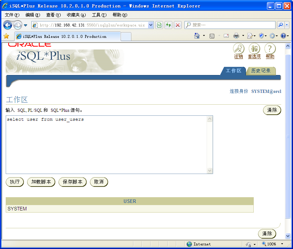
Task: Click the Read Mail icon
Action: pos(226,35)
